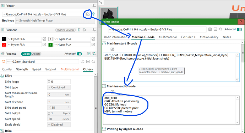Toggle Advanced switch in Printer settings dialog

239,29
